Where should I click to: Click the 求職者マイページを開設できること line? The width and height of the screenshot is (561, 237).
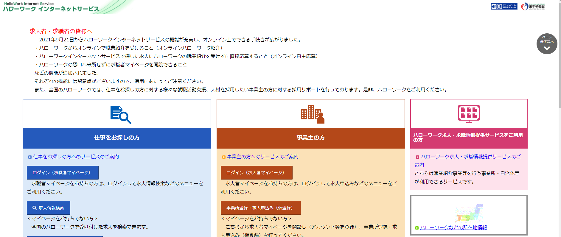111,65
